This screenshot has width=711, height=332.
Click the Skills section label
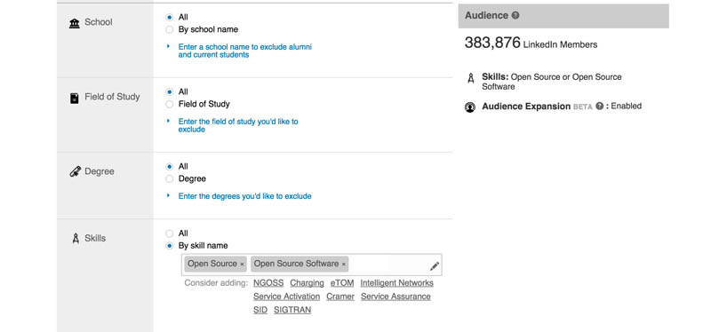pos(95,238)
